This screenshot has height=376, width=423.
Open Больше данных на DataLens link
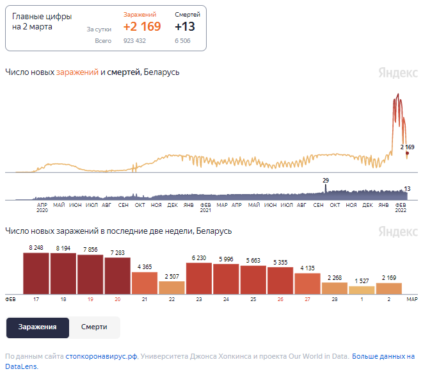coord(384,356)
